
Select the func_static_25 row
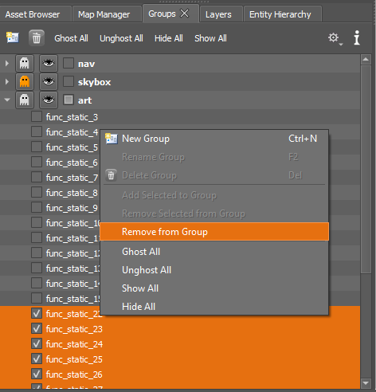180,359
